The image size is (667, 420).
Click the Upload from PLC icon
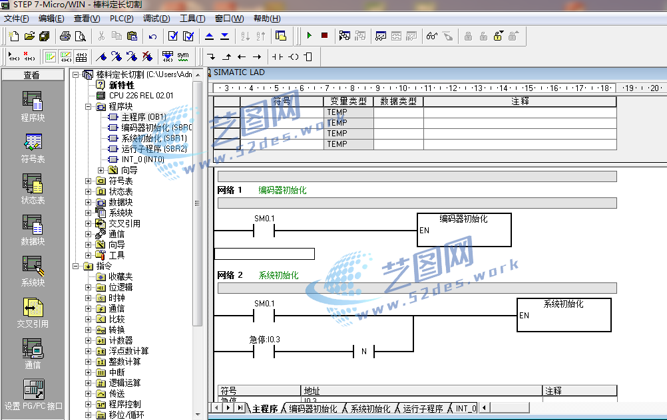(209, 36)
